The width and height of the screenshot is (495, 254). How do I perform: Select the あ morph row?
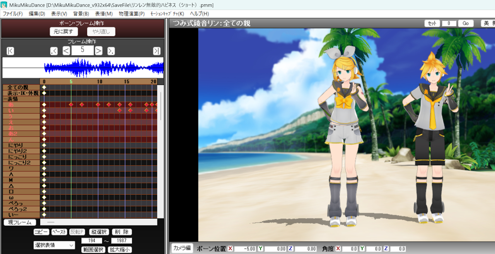[21, 105]
